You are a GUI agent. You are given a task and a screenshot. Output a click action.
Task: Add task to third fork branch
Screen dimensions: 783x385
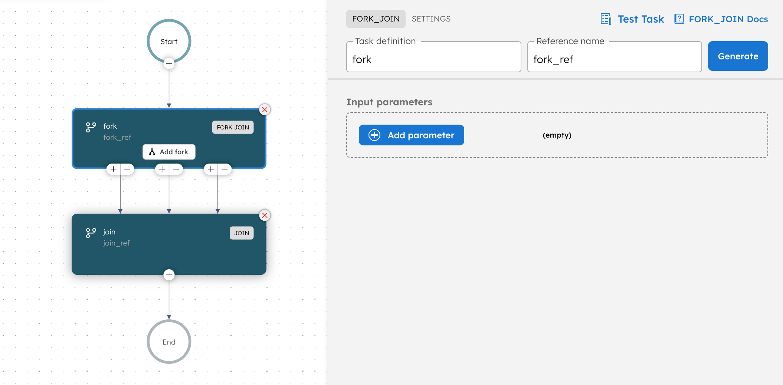(211, 169)
